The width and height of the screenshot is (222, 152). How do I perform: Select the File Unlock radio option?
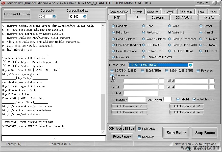(x=143, y=32)
